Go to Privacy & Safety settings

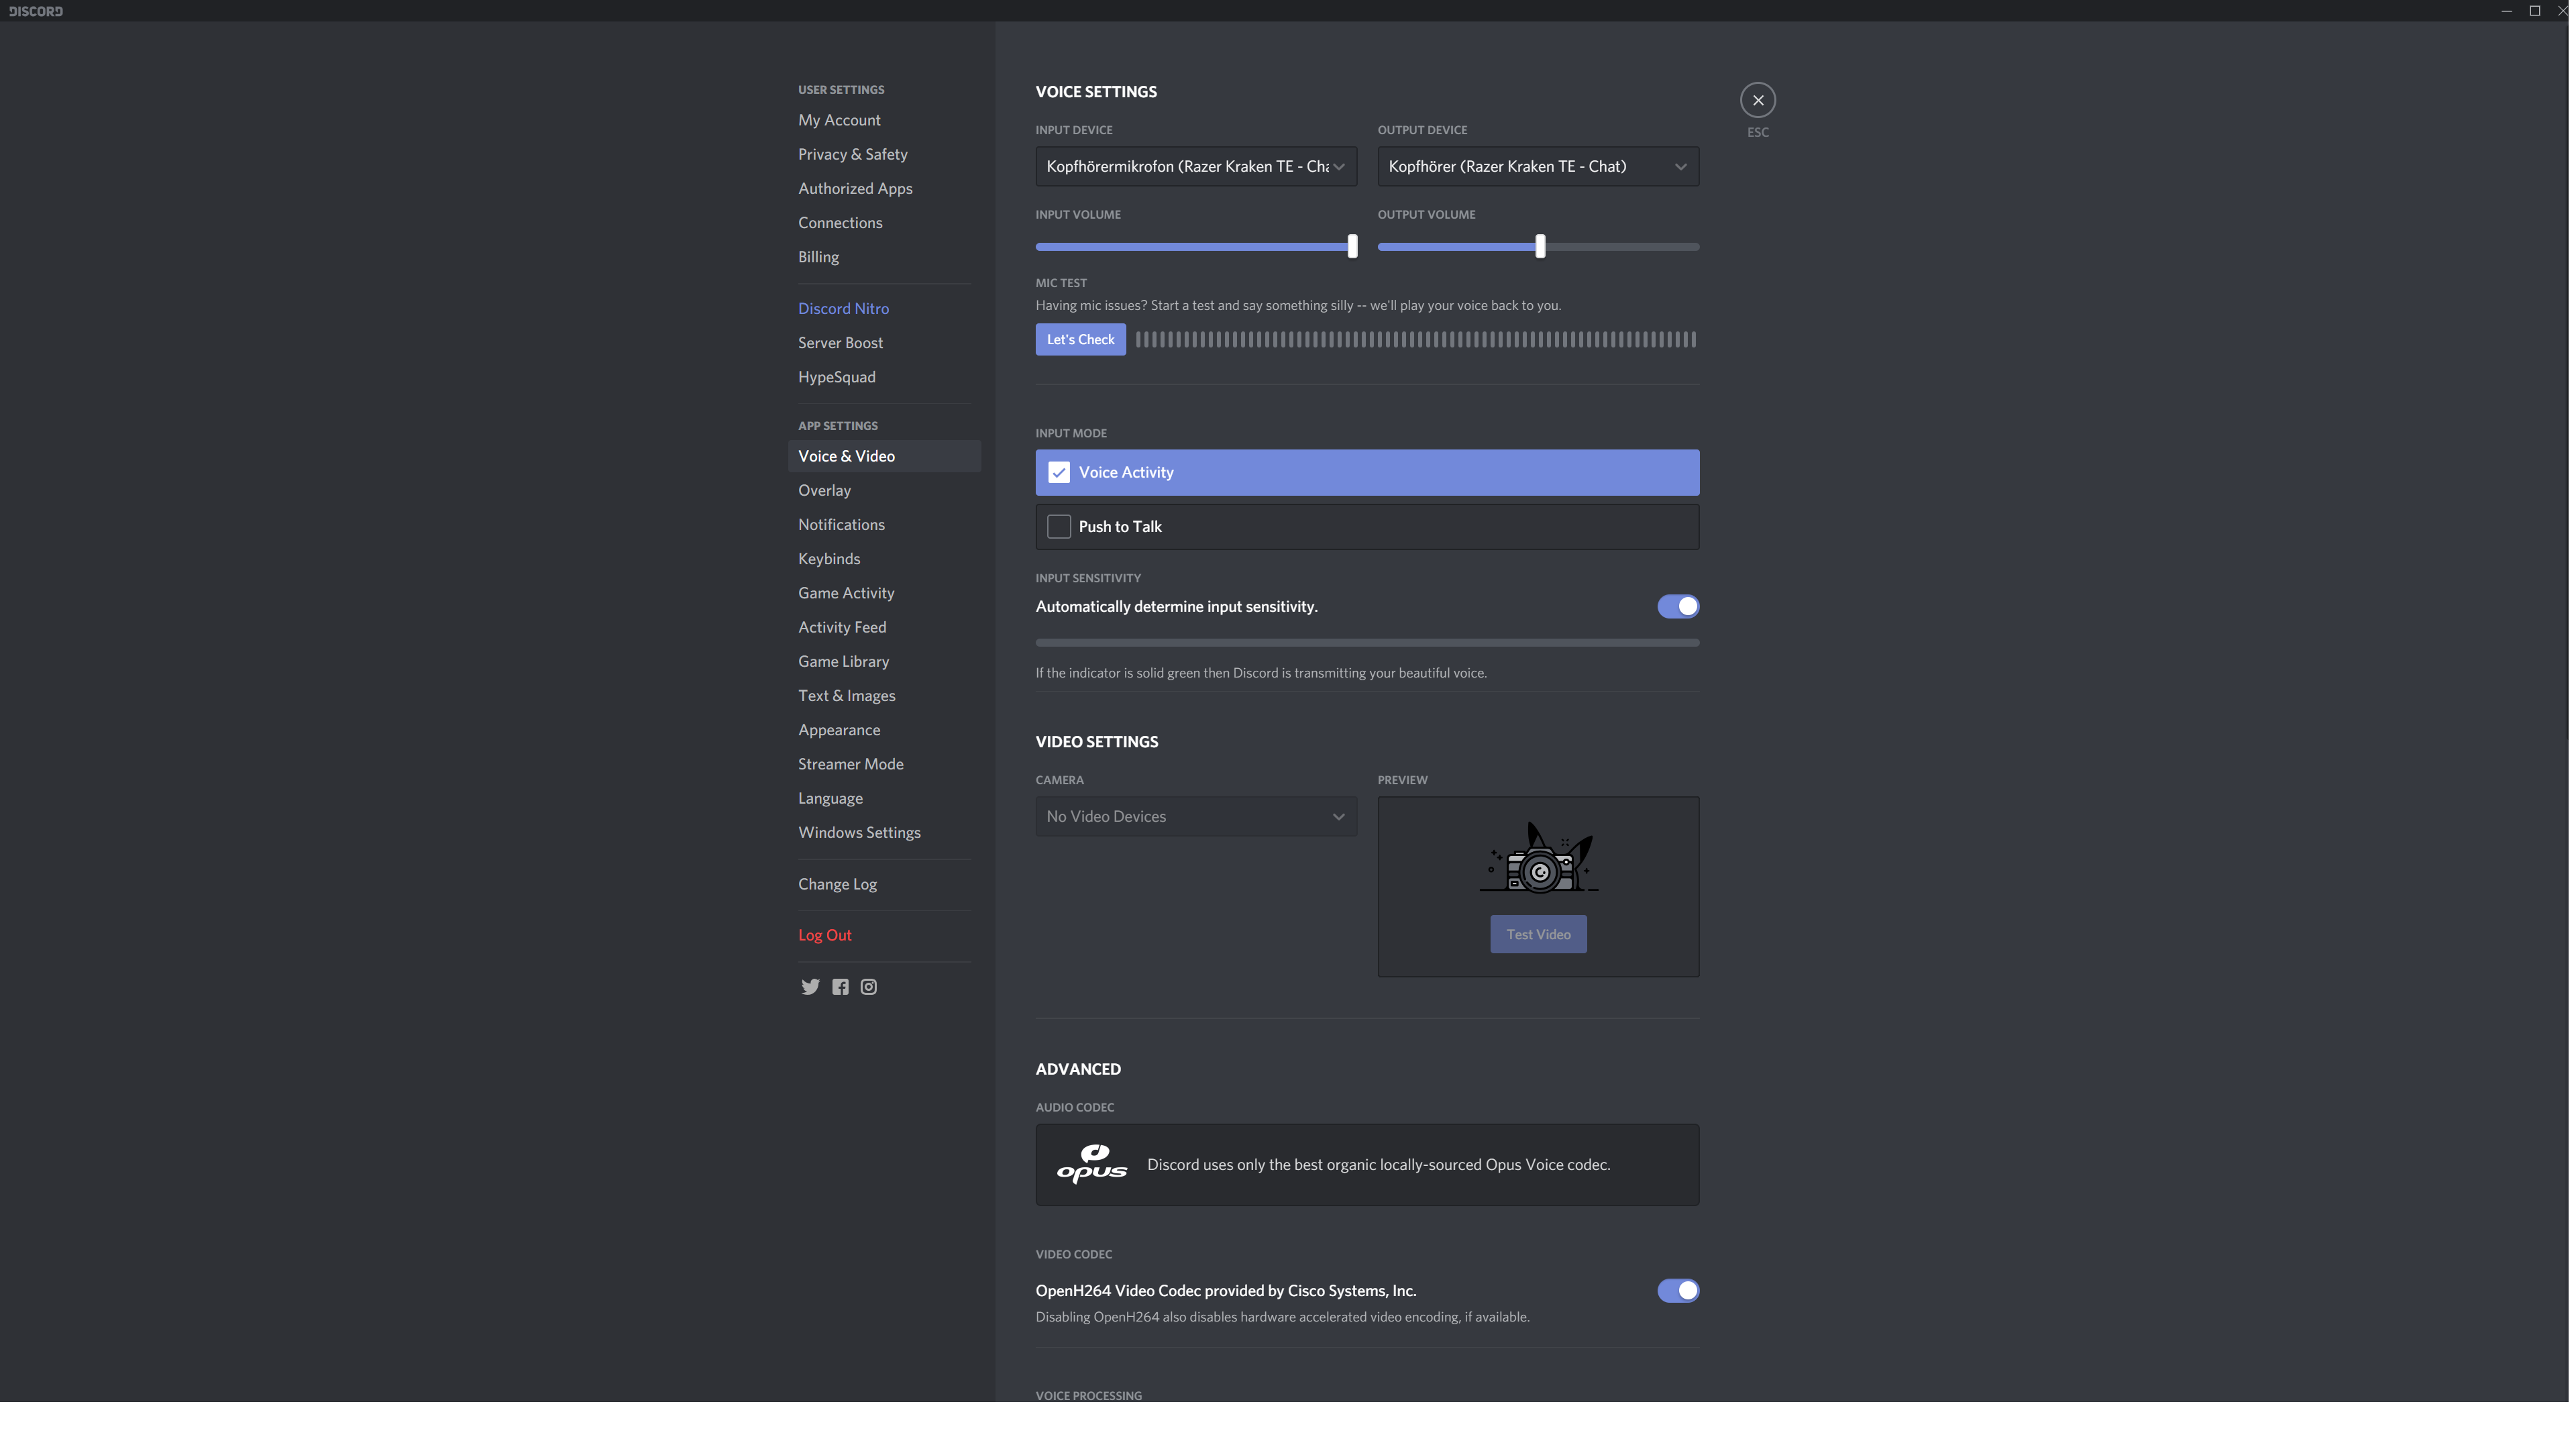852,154
